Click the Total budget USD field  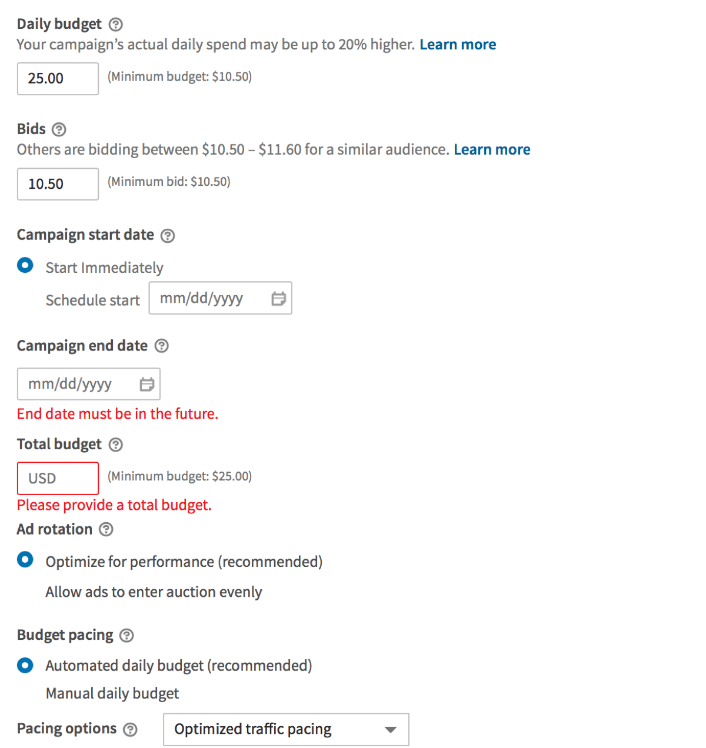pos(57,477)
